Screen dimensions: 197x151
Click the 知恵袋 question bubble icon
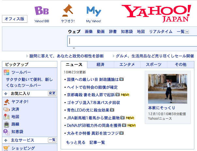click(7, 132)
